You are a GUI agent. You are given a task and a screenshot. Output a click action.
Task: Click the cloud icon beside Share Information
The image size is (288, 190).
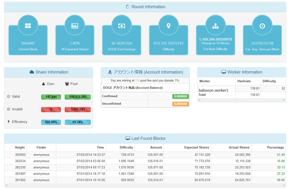click(32, 72)
